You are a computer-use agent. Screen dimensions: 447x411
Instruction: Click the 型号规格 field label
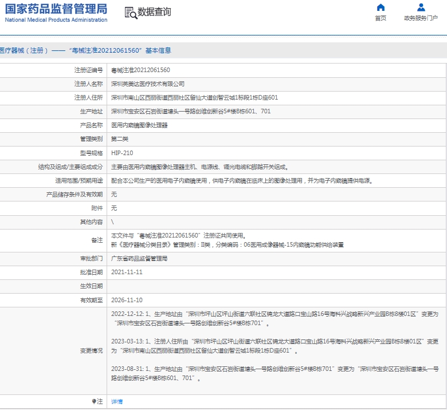click(x=91, y=153)
